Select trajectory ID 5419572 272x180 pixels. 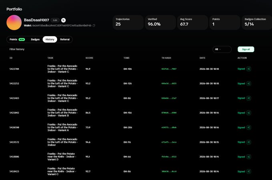14,142
